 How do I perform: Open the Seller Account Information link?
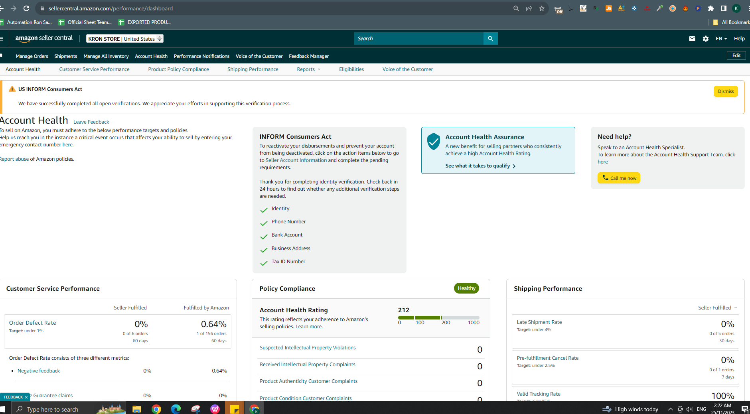[296, 160]
